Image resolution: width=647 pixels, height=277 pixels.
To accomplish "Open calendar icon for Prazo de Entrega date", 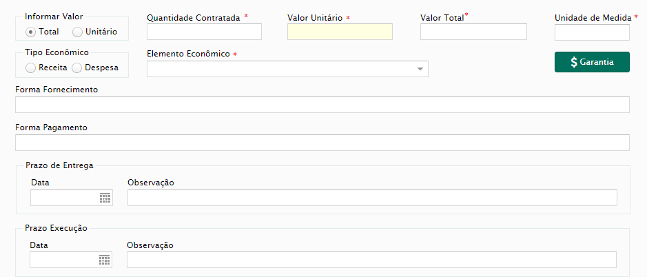I will tap(105, 198).
